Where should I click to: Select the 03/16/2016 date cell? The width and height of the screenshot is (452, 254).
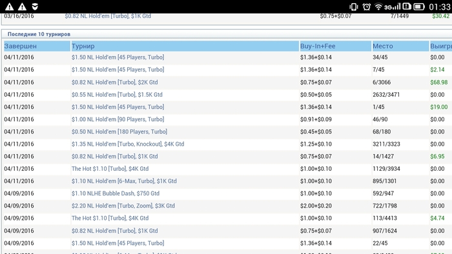tap(19, 16)
